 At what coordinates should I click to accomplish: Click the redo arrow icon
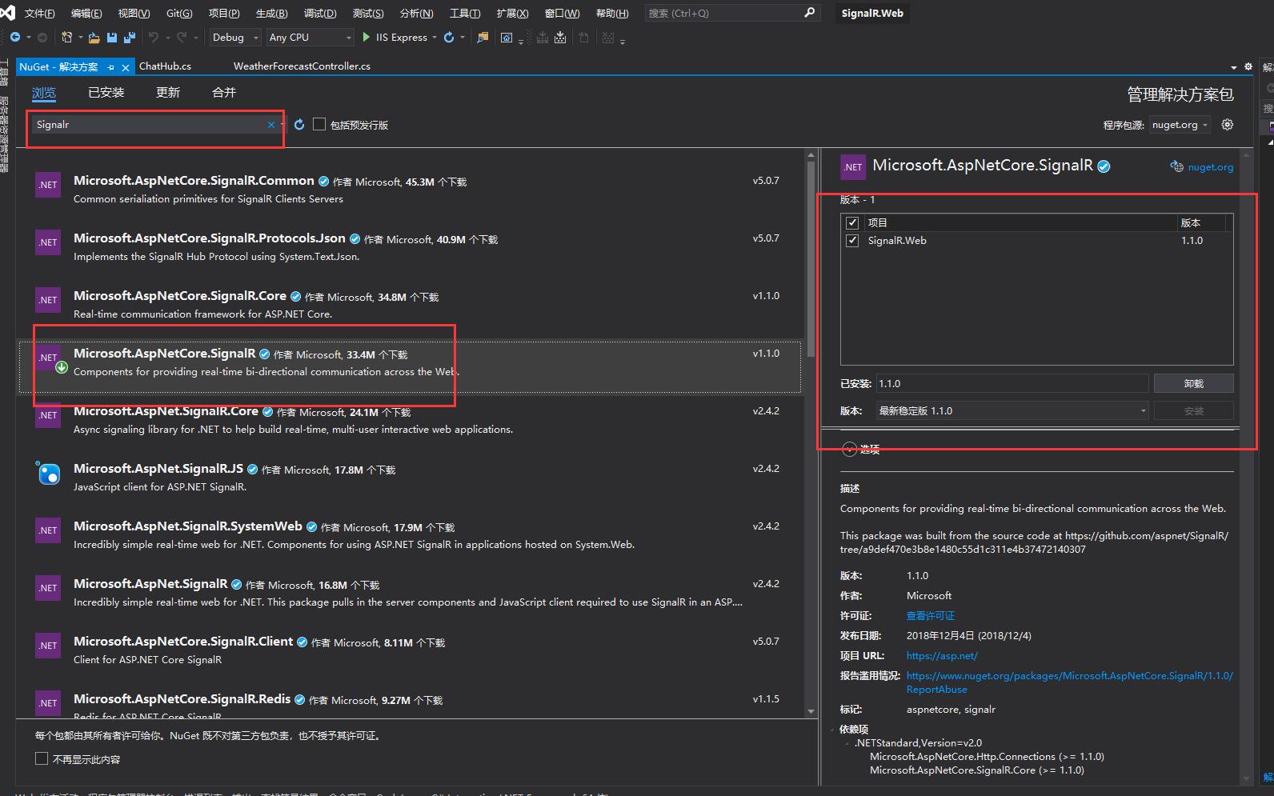click(182, 37)
